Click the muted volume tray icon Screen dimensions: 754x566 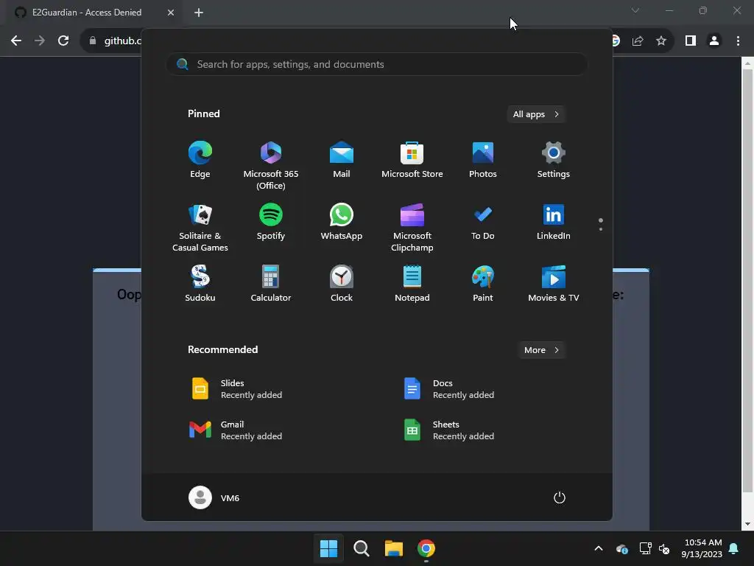(x=665, y=548)
